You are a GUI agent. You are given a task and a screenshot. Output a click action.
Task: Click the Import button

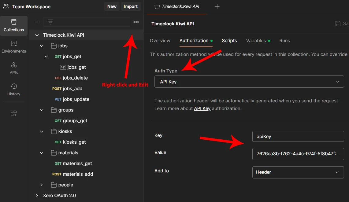[x=131, y=6]
